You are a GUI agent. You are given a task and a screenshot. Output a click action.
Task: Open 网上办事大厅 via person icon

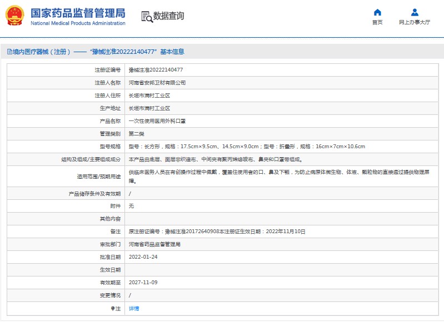point(415,13)
